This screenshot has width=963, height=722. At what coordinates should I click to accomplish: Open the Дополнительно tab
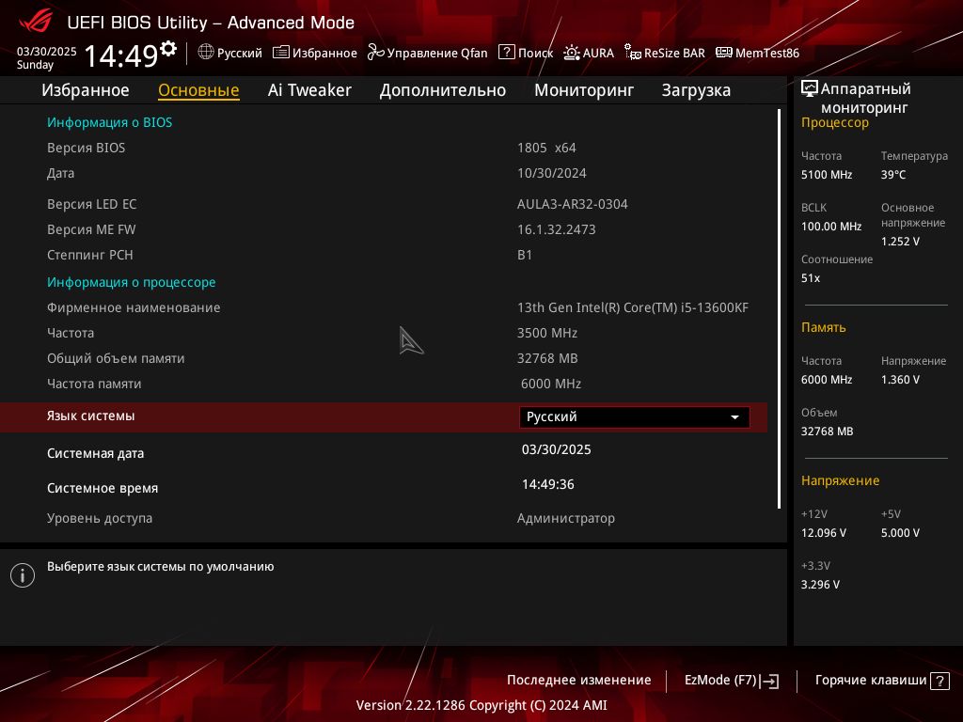click(x=443, y=90)
